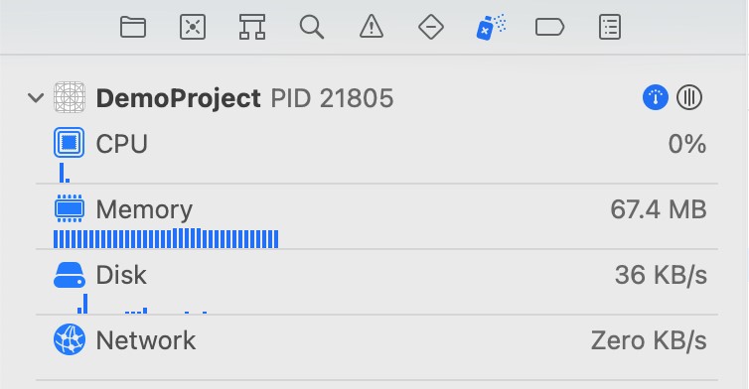Open the Report navigator list icon
749x389 pixels.
pos(610,27)
